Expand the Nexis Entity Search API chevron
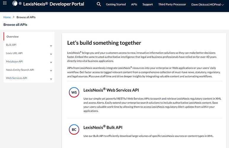The height and width of the screenshot is (148, 229). point(51,70)
